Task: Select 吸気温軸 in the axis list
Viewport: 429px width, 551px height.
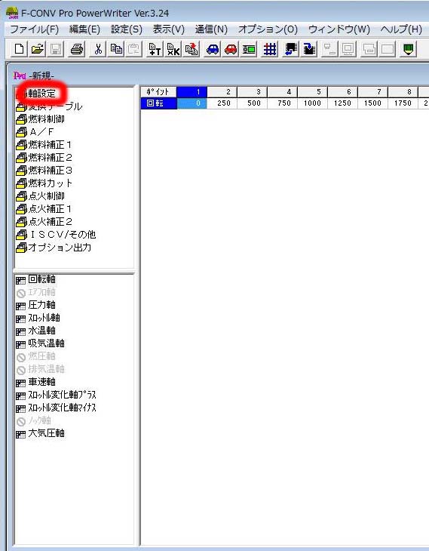Action: coord(41,343)
